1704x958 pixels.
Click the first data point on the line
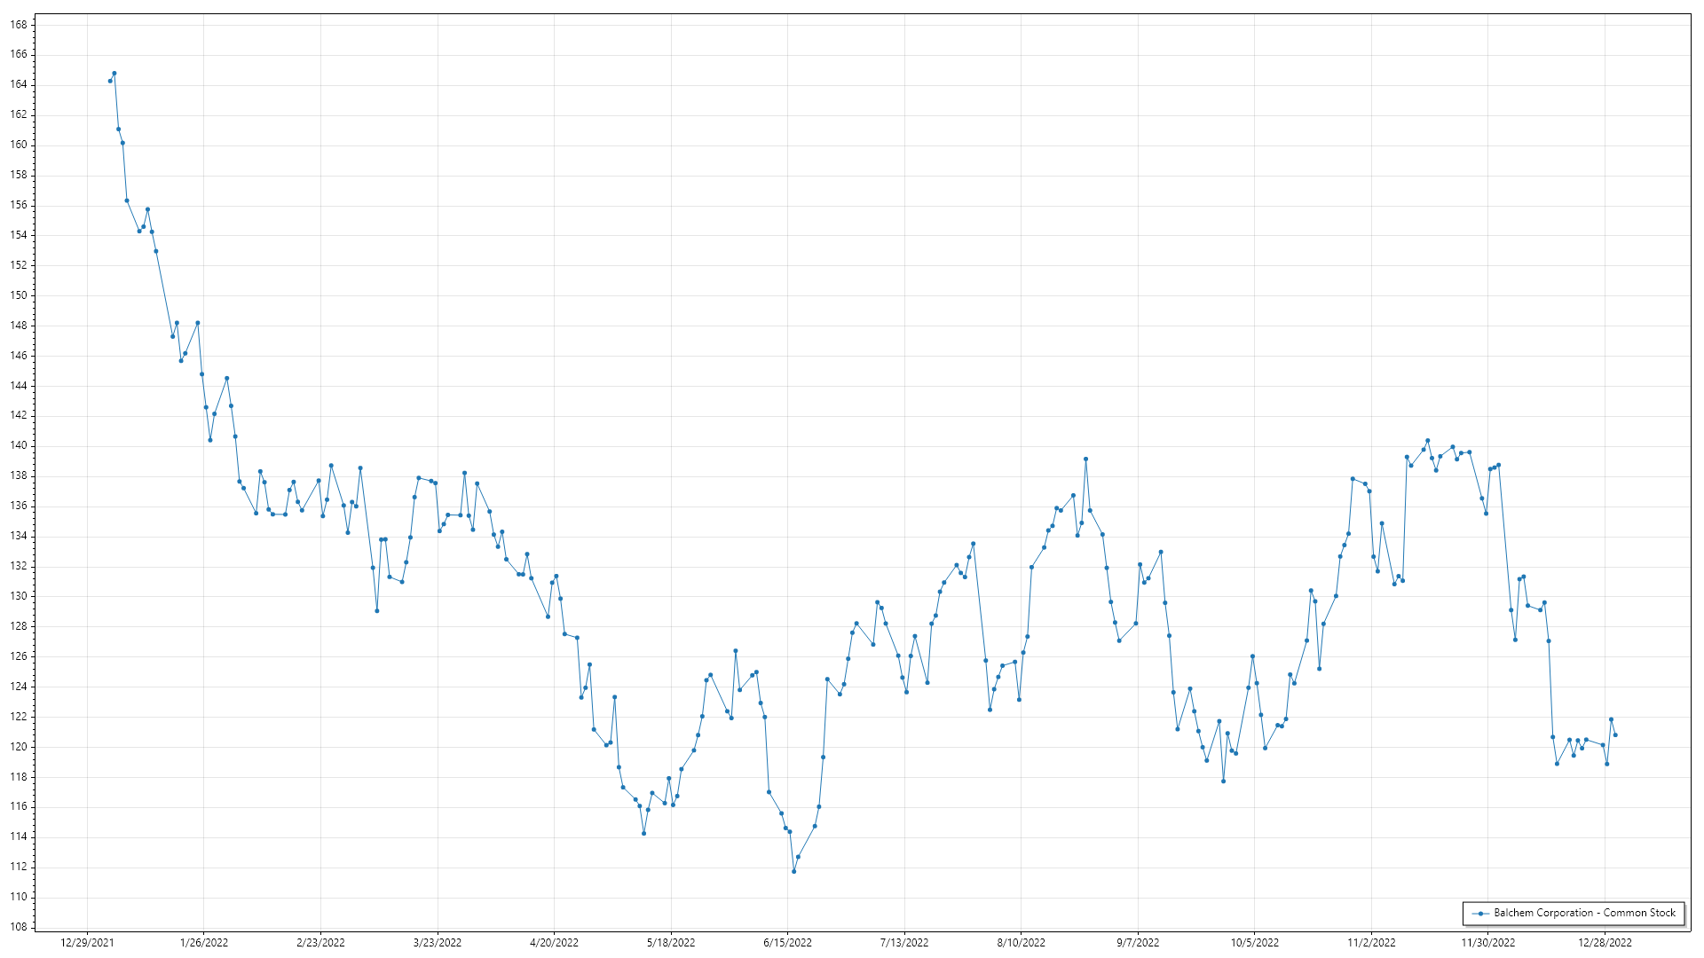coord(110,81)
